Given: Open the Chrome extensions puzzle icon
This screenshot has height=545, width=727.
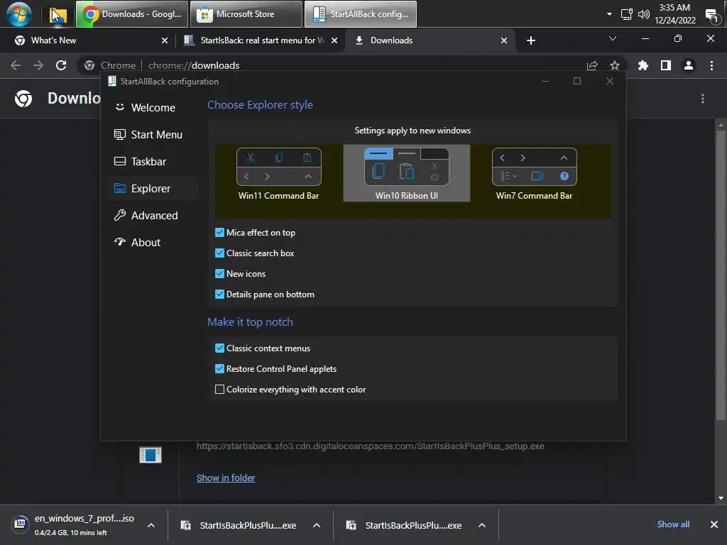Looking at the screenshot, I should pyautogui.click(x=643, y=65).
